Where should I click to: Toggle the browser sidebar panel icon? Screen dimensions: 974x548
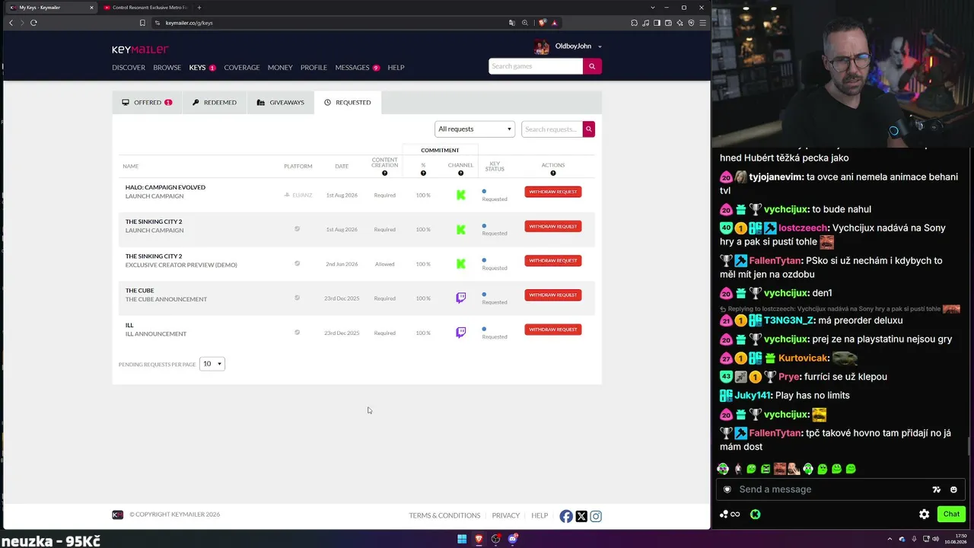[x=657, y=23]
